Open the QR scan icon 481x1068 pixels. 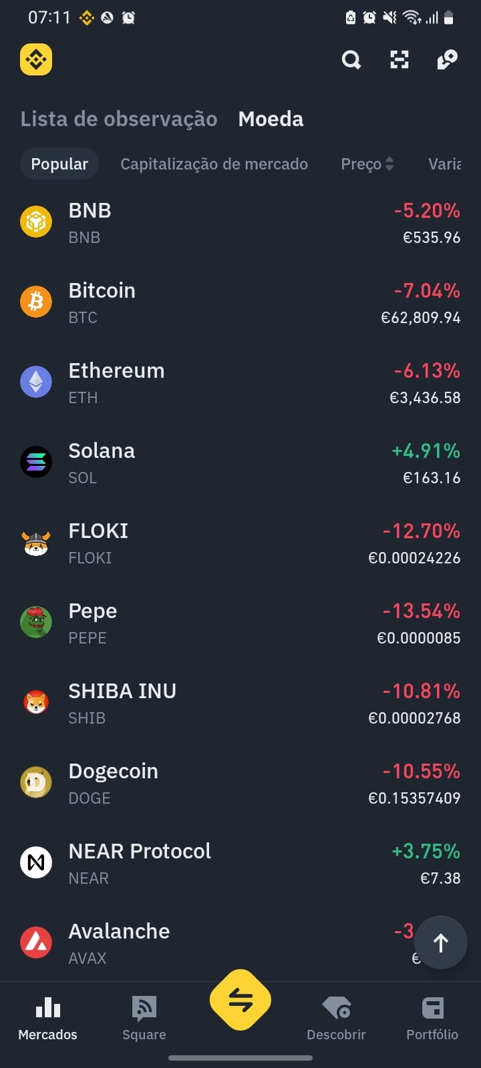(399, 60)
